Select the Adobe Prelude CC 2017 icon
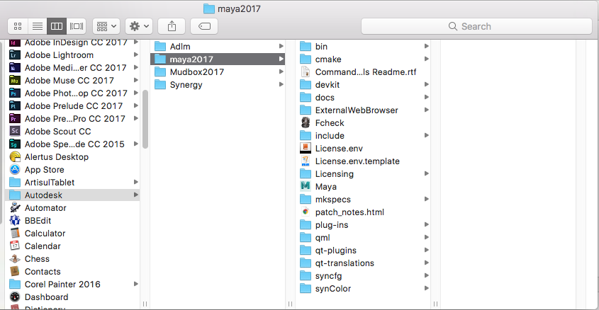 [14, 106]
